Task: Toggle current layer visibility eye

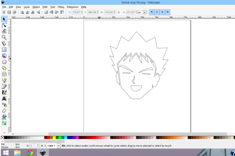Action: click(x=42, y=146)
